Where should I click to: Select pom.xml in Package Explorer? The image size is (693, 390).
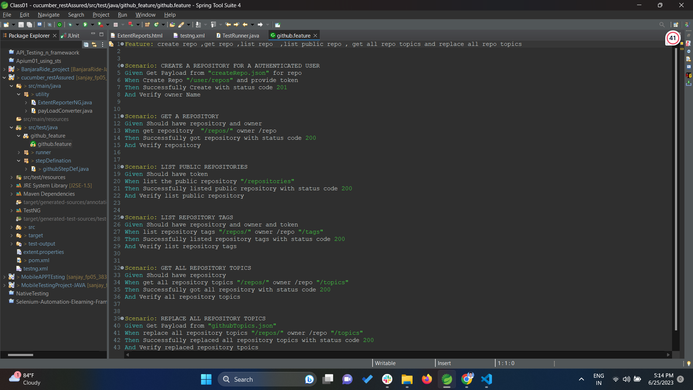coord(39,260)
